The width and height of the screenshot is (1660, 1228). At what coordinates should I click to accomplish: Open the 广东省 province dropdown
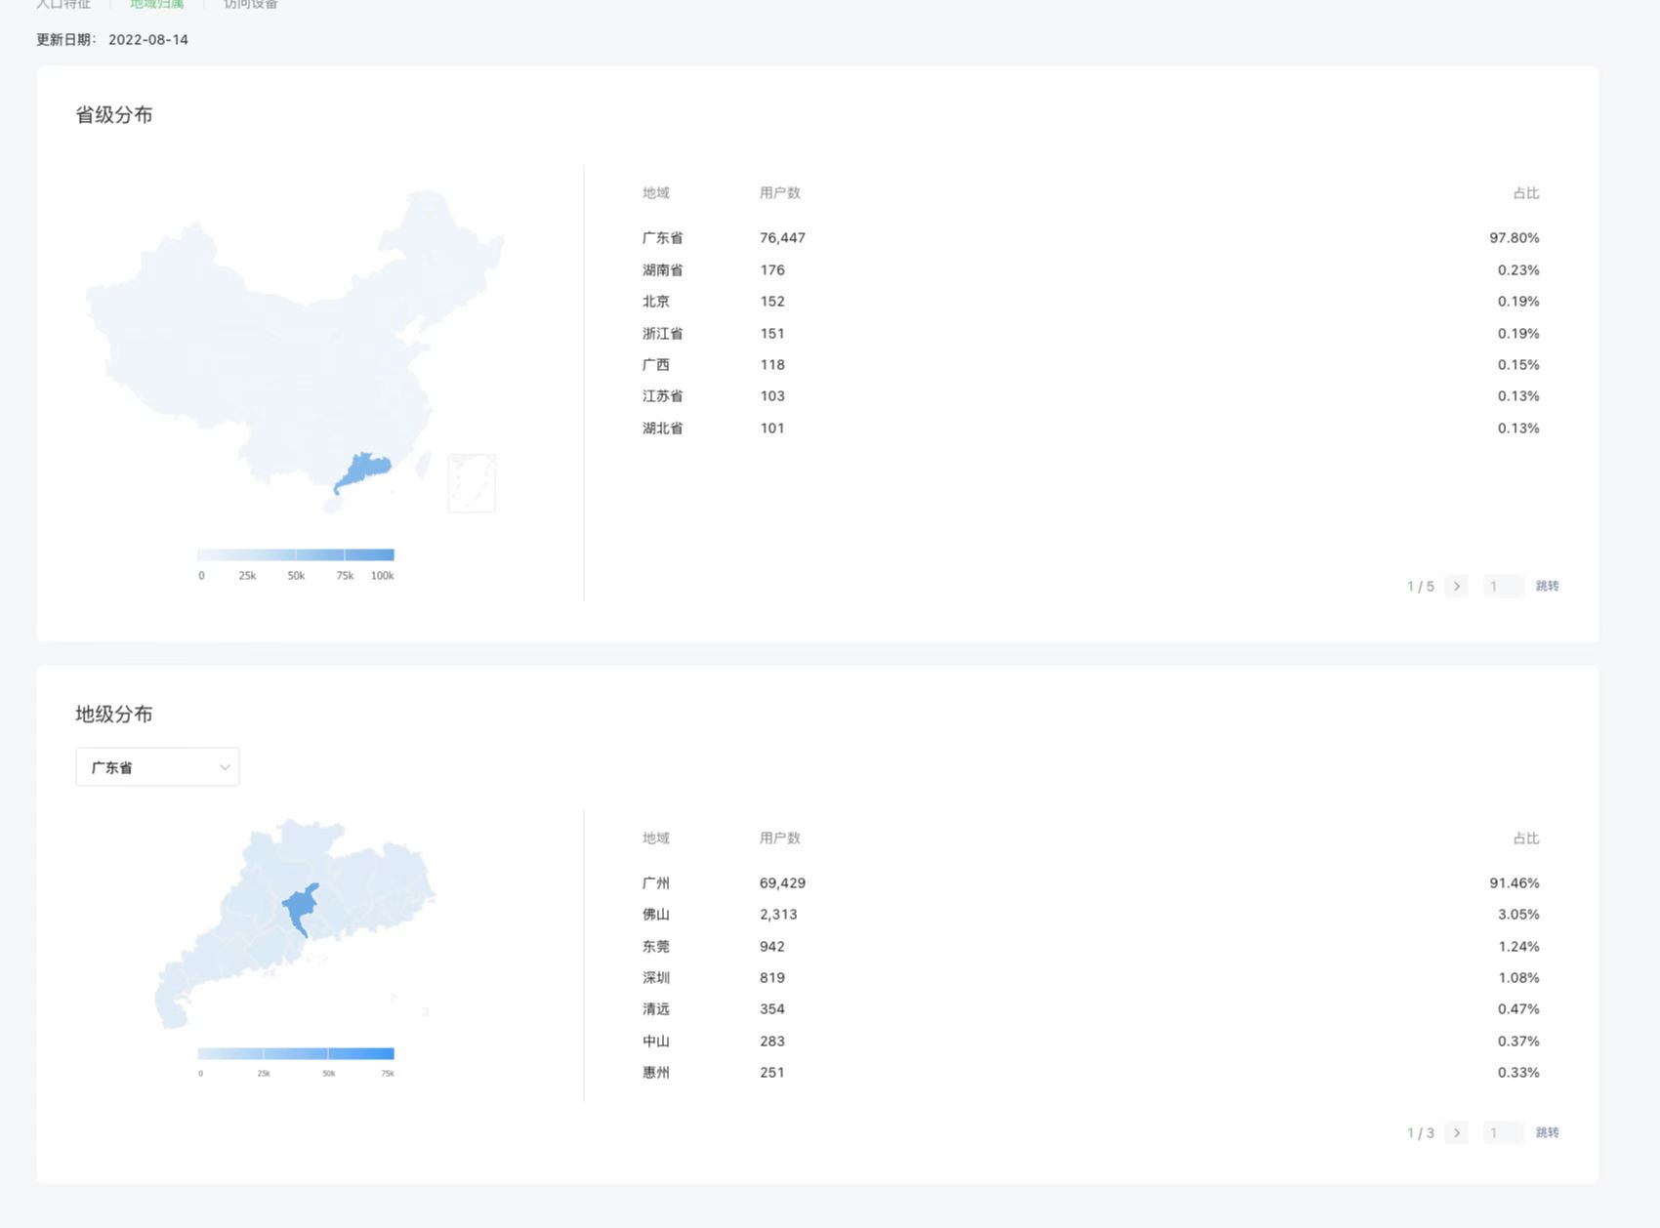(x=157, y=767)
